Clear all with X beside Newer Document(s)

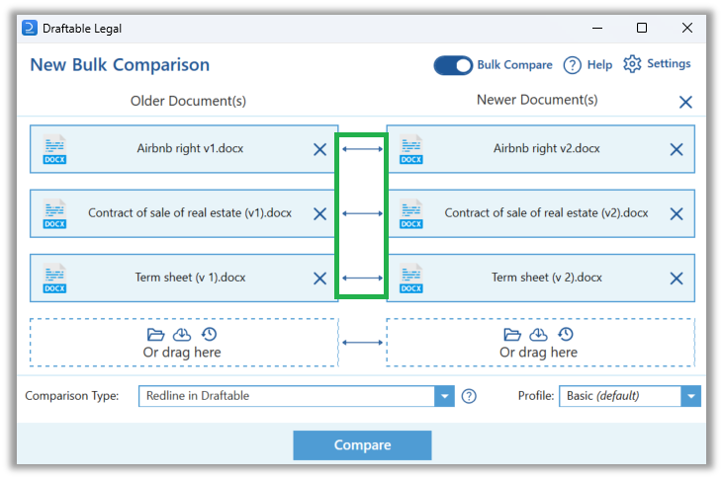[685, 102]
